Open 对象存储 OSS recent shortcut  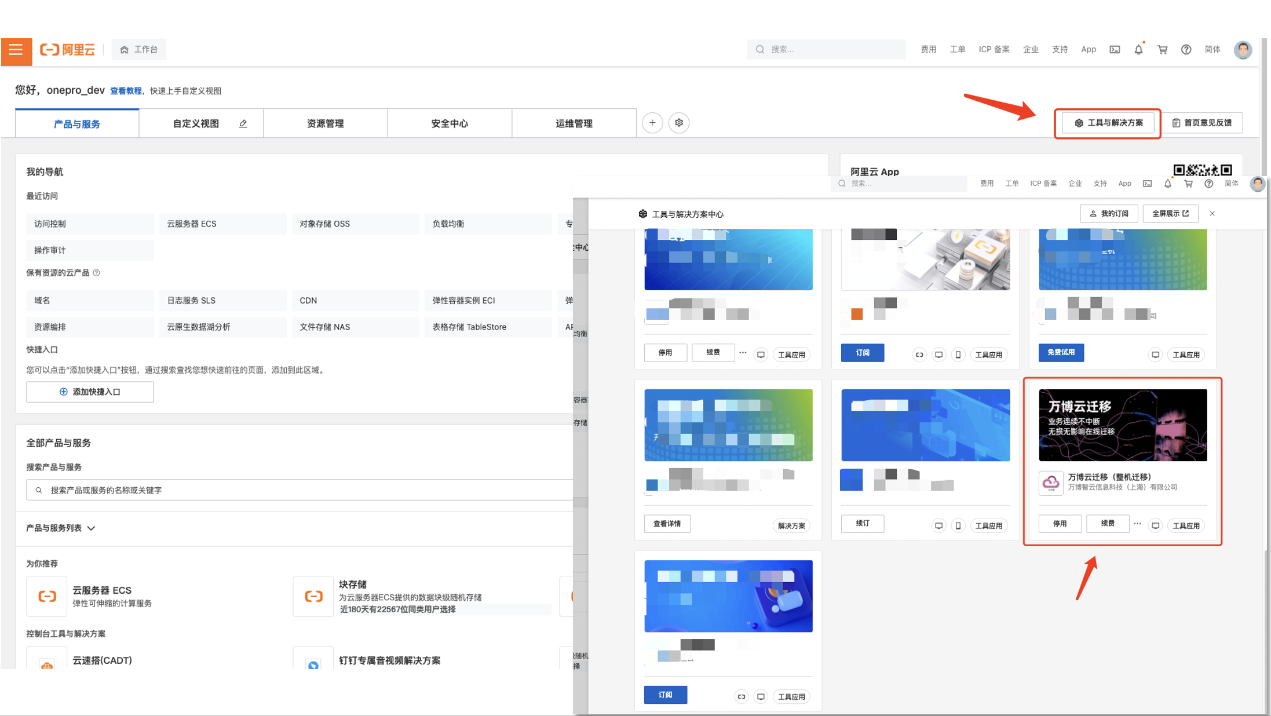(355, 224)
